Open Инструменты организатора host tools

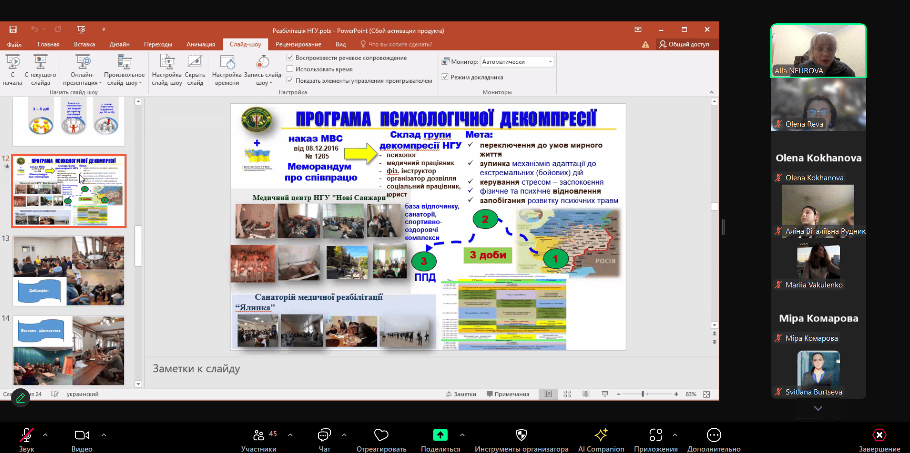(521, 440)
